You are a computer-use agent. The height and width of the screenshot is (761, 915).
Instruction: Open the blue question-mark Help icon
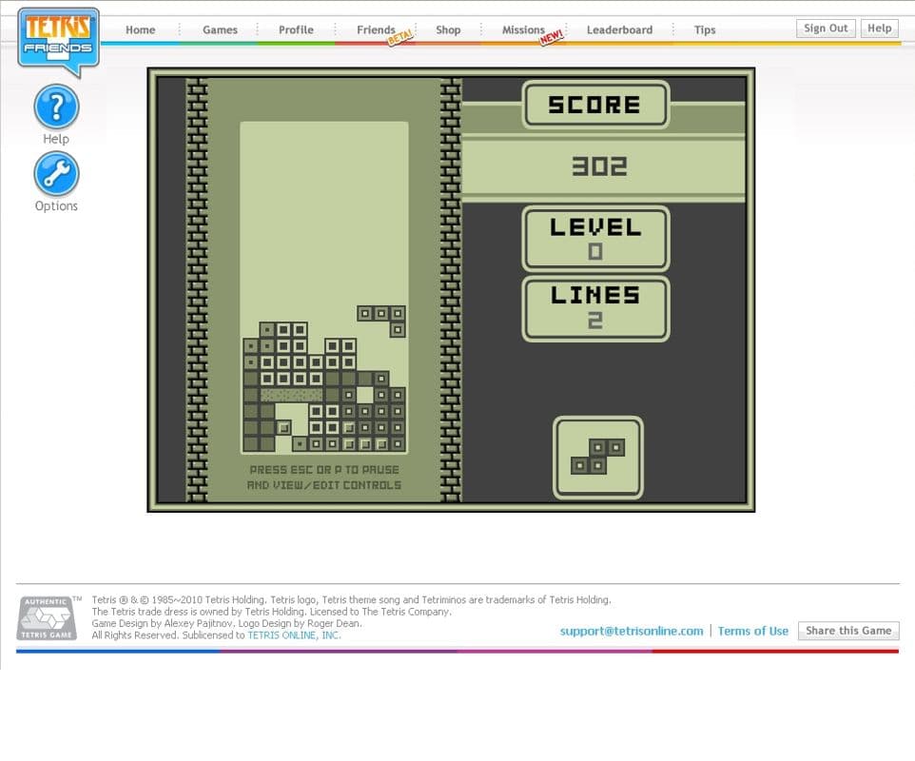[56, 107]
